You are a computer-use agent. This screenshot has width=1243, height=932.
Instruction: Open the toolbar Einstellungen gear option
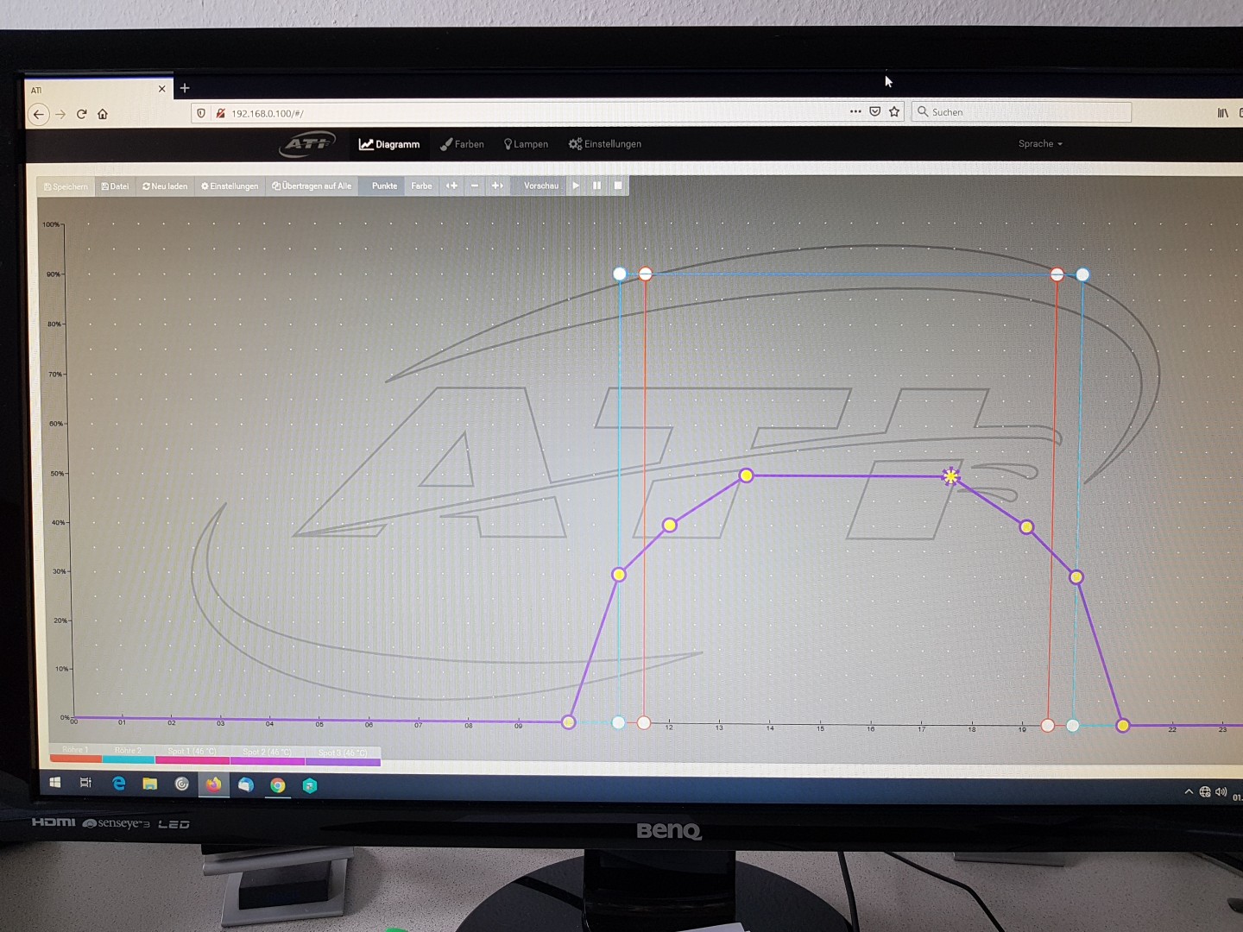(x=230, y=186)
